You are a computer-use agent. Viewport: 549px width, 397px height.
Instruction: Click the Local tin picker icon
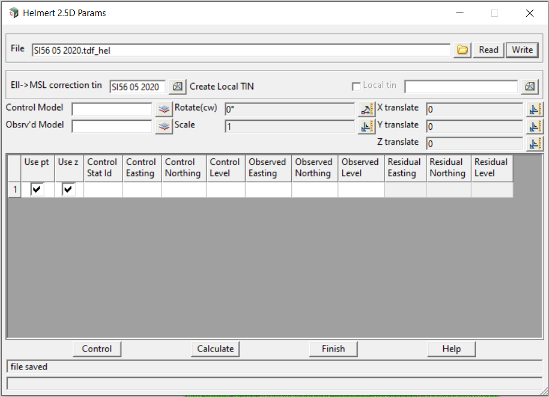(x=529, y=87)
